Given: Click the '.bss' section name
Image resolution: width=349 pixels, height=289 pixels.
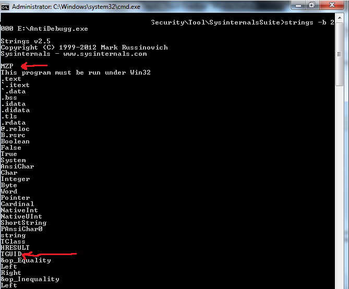Looking at the screenshot, I should coord(9,98).
